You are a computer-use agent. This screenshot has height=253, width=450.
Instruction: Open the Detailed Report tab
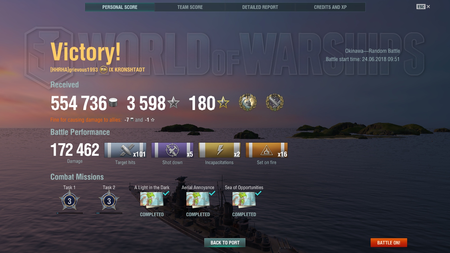260,7
